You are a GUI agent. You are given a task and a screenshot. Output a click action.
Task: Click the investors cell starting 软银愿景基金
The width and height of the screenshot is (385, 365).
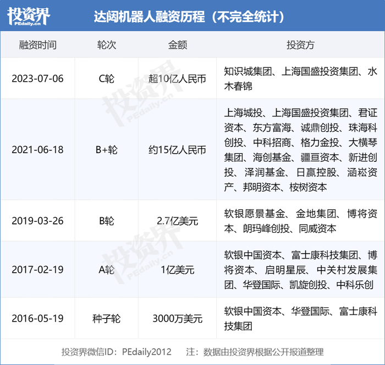point(300,221)
